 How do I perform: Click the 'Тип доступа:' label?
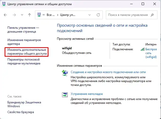(121, 44)
